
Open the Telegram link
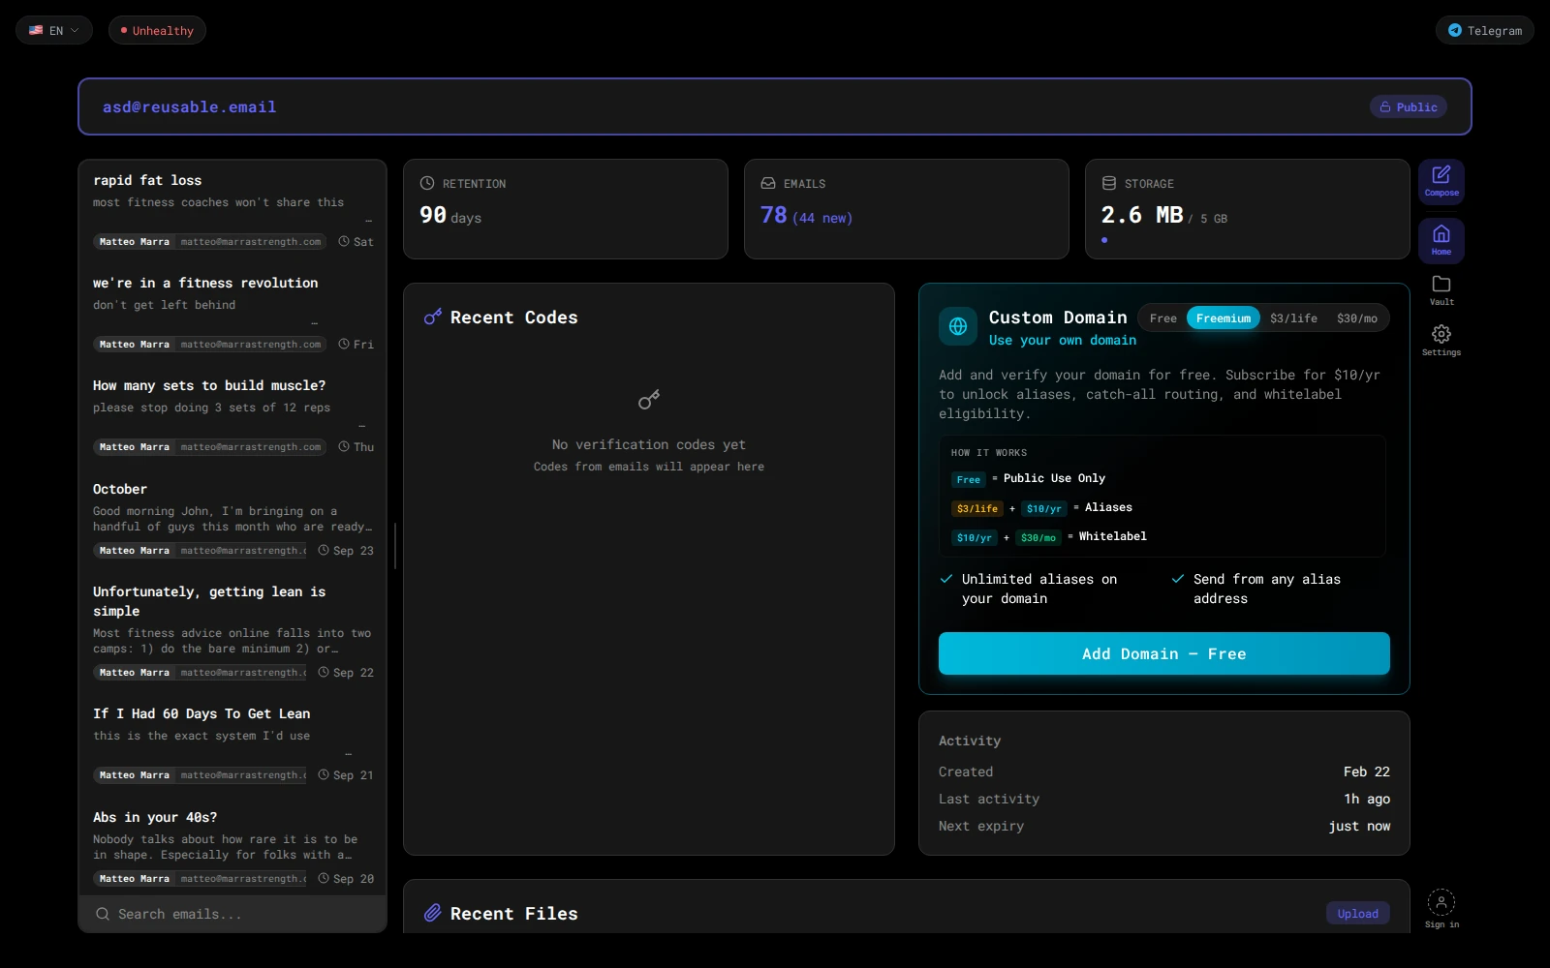click(1484, 30)
